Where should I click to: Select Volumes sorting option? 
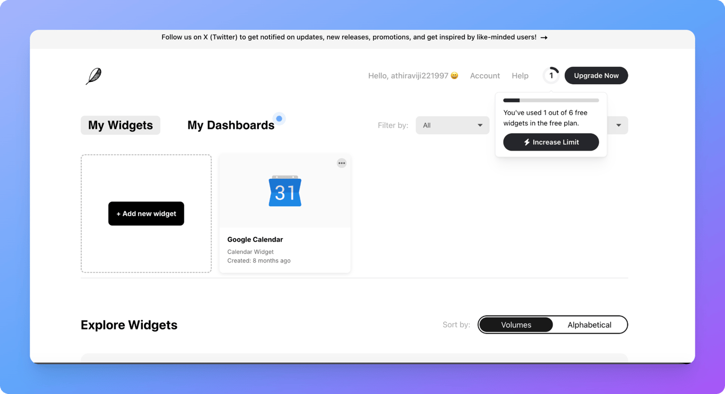pyautogui.click(x=516, y=325)
